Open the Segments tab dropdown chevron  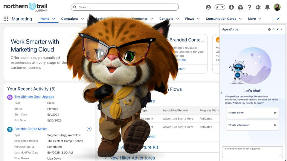[x=152, y=18]
